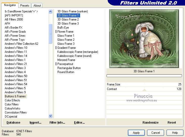Click the category list scroll up arrow
The image size is (185, 137).
50,12
